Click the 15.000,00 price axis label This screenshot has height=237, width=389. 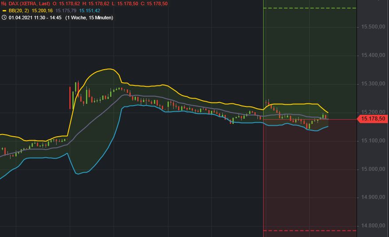point(373,170)
